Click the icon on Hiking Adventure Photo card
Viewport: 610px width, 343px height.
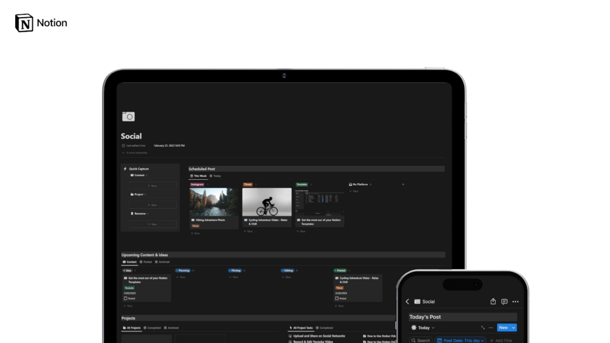click(193, 220)
